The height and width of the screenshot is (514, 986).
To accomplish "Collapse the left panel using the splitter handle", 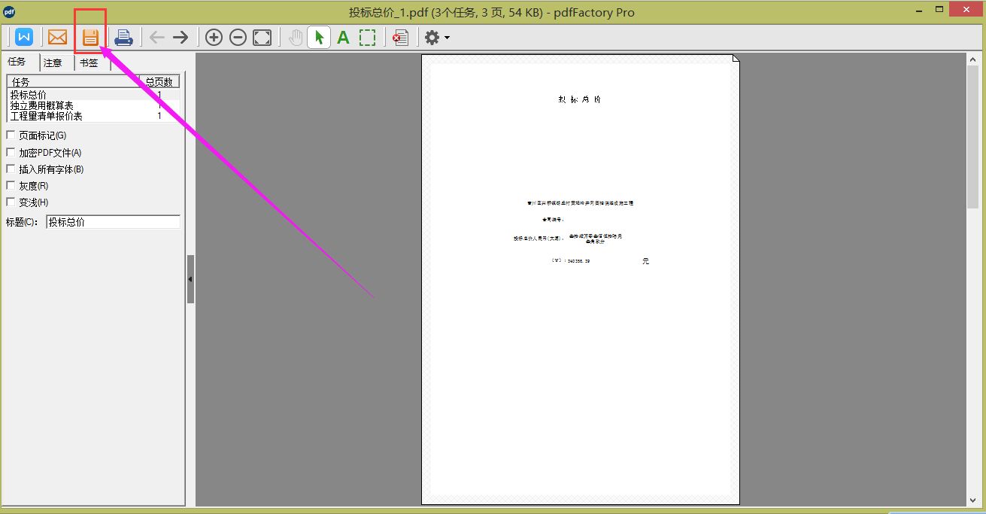I will (x=190, y=278).
